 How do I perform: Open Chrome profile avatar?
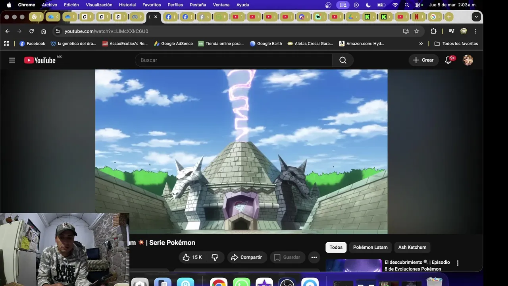[x=464, y=31]
